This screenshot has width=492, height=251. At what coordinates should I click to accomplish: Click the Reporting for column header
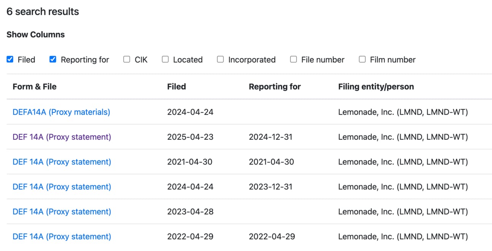(x=275, y=86)
